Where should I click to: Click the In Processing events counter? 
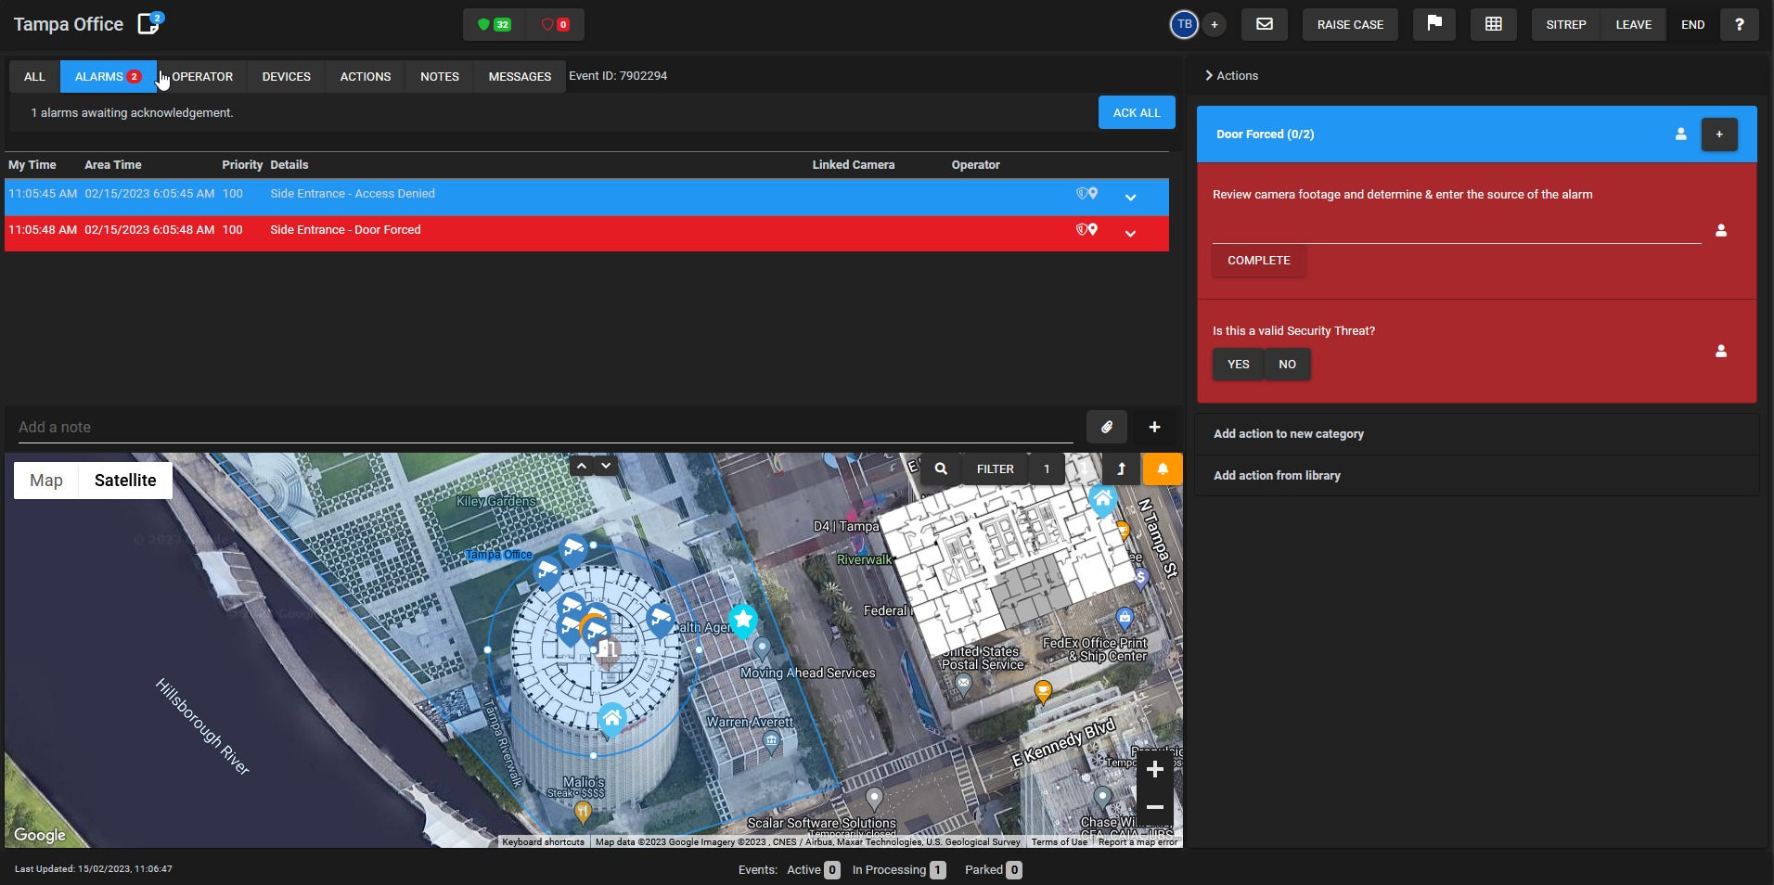coord(899,869)
